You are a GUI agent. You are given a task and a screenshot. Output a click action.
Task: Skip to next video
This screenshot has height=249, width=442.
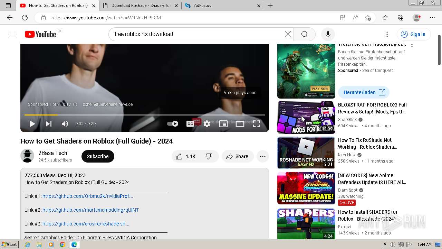tap(49, 123)
